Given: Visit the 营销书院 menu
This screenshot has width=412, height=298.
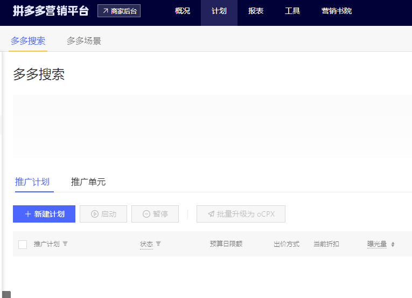Looking at the screenshot, I should [x=337, y=11].
